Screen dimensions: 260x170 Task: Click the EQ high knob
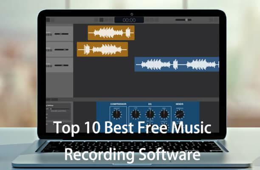[164, 114]
